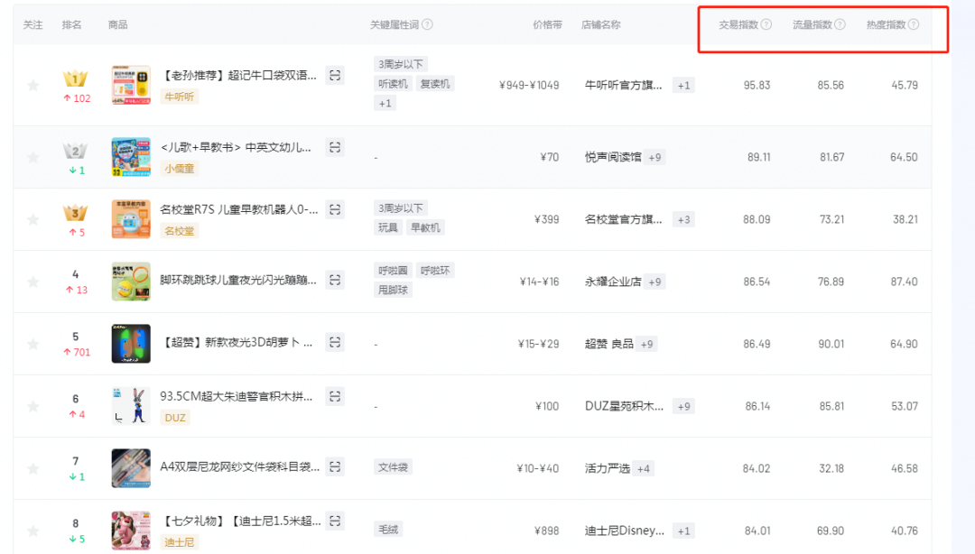Open <儿歌+早教书> 中英文幼儿 product link
975x554 pixels.
[x=236, y=147]
